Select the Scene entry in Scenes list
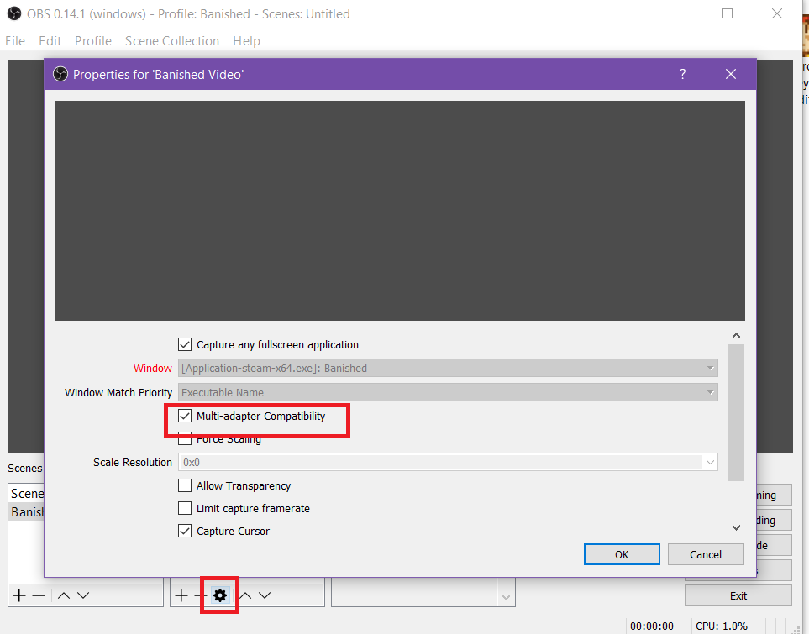Image resolution: width=809 pixels, height=634 pixels. [x=27, y=494]
